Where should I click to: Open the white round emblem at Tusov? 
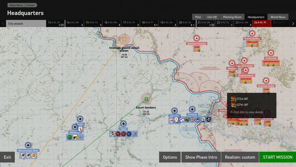click(113, 134)
